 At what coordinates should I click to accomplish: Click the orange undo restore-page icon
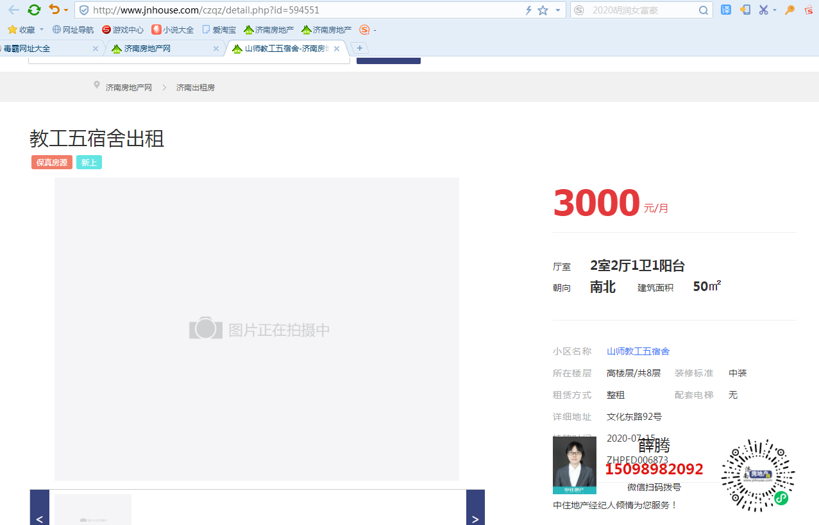coord(55,10)
